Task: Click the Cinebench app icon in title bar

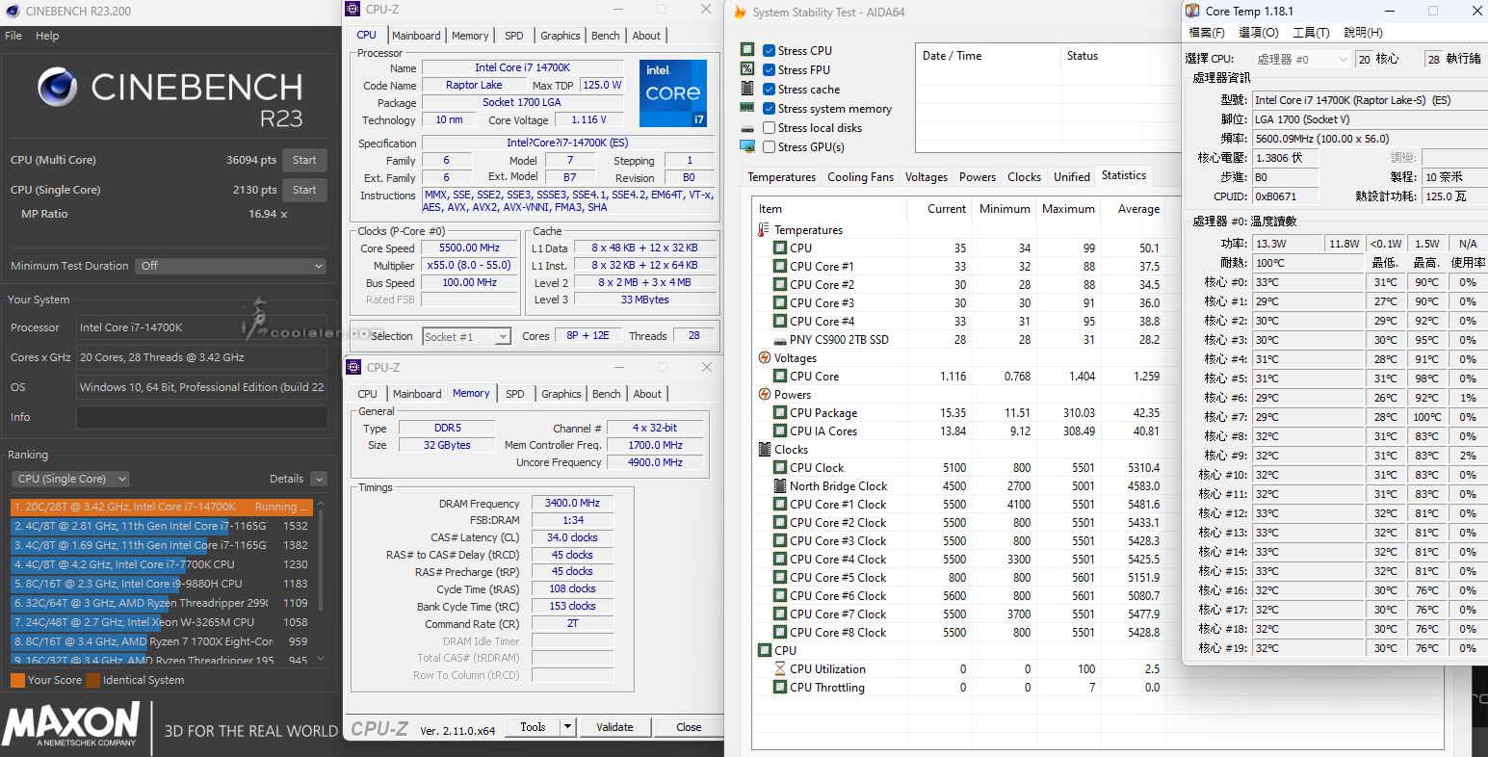Action: [x=13, y=12]
